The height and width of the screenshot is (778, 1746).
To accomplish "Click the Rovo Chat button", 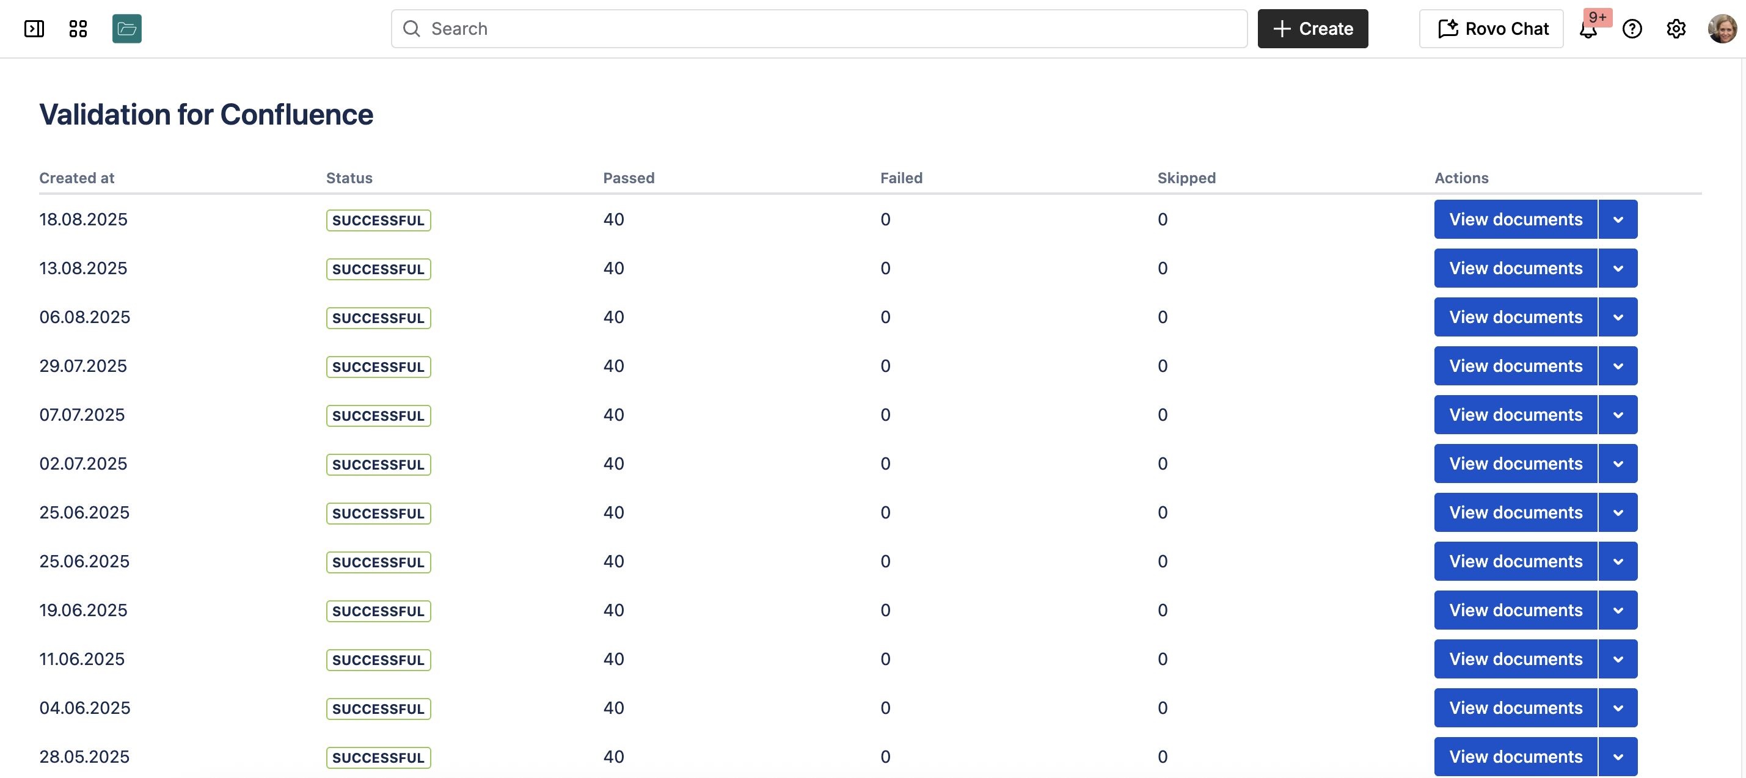I will coord(1491,29).
